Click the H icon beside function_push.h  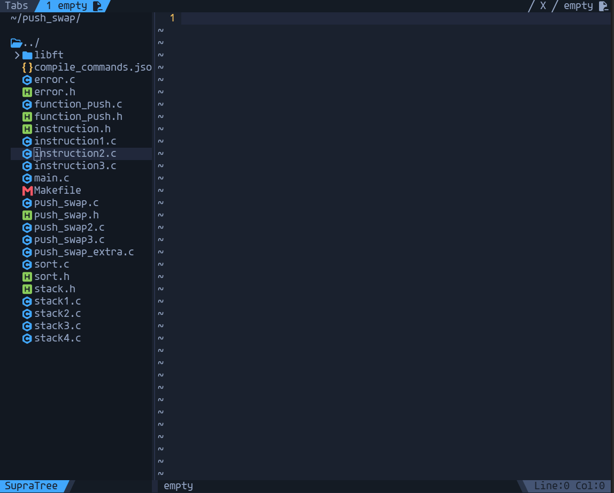[27, 117]
